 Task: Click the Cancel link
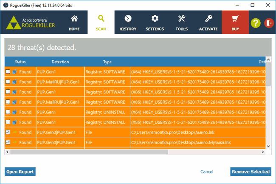(x=207, y=172)
